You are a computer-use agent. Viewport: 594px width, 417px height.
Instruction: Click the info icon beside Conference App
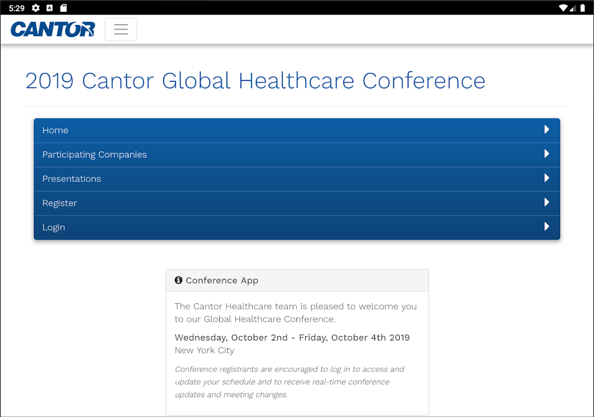(x=179, y=280)
